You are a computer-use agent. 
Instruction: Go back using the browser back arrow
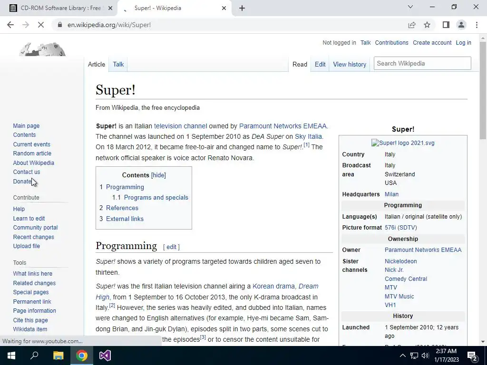10,25
